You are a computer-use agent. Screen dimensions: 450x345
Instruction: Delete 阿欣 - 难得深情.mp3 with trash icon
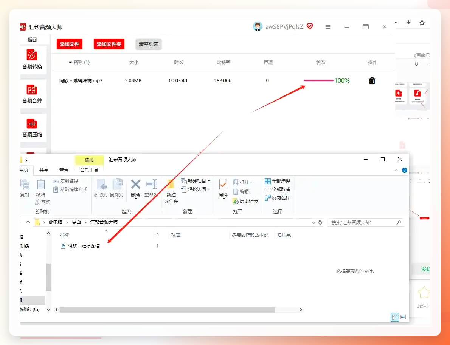coord(372,80)
